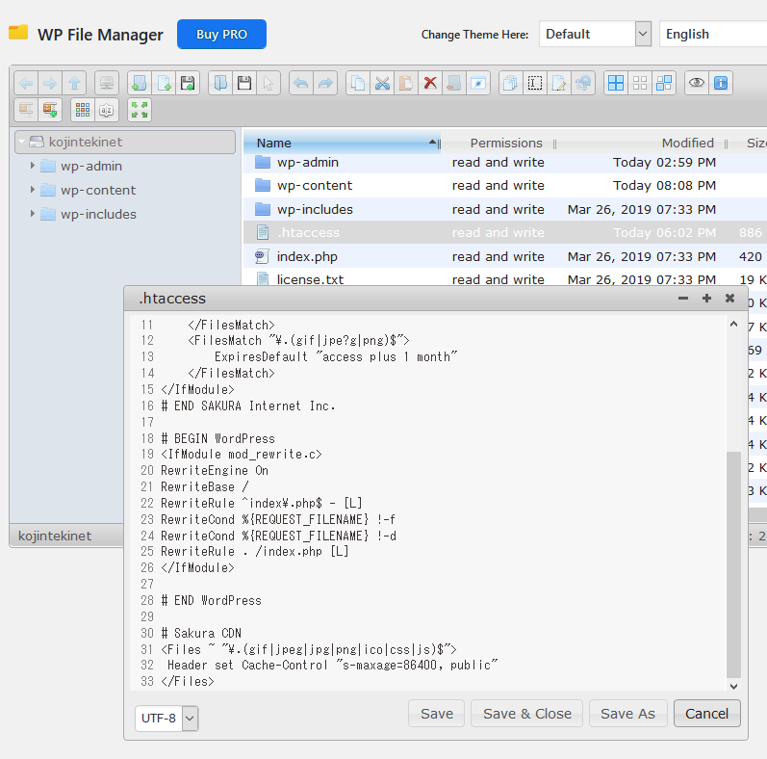This screenshot has width=767, height=759.
Task: Open the UTF-8 encoding dropdown
Action: tap(166, 718)
